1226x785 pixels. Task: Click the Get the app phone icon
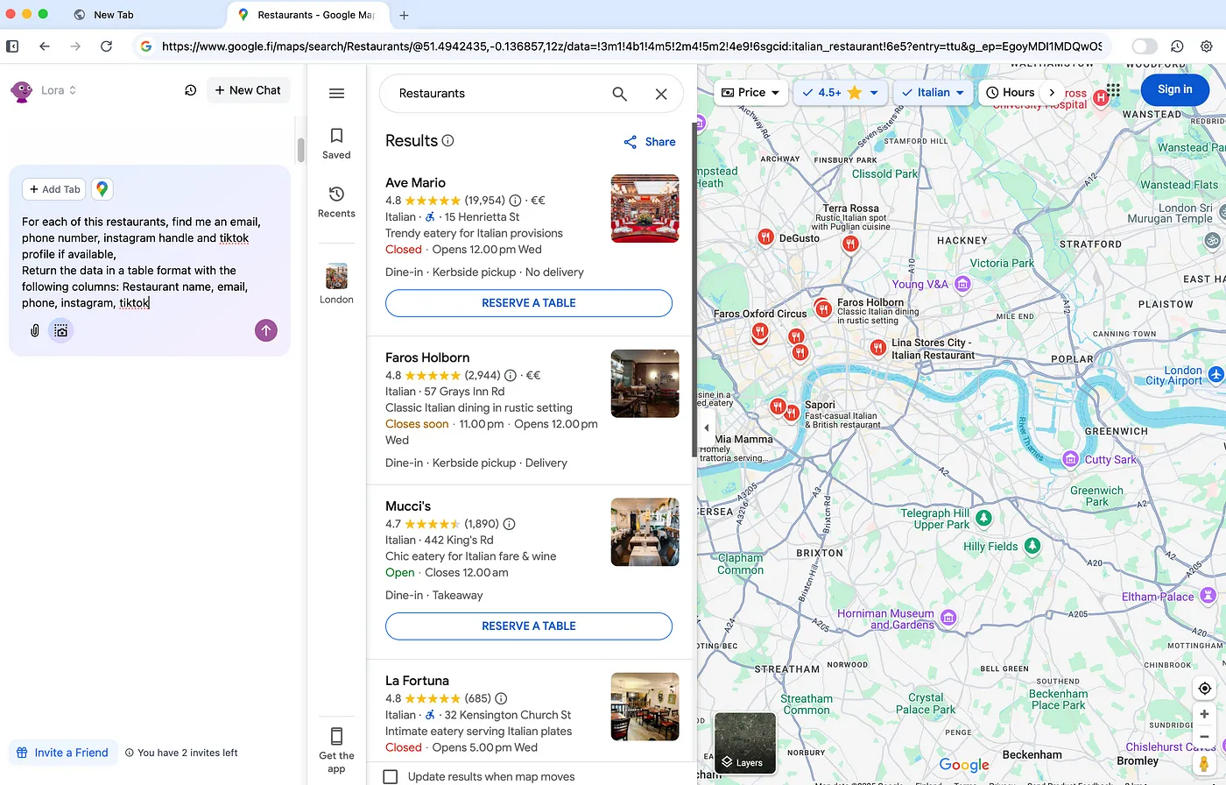click(336, 736)
